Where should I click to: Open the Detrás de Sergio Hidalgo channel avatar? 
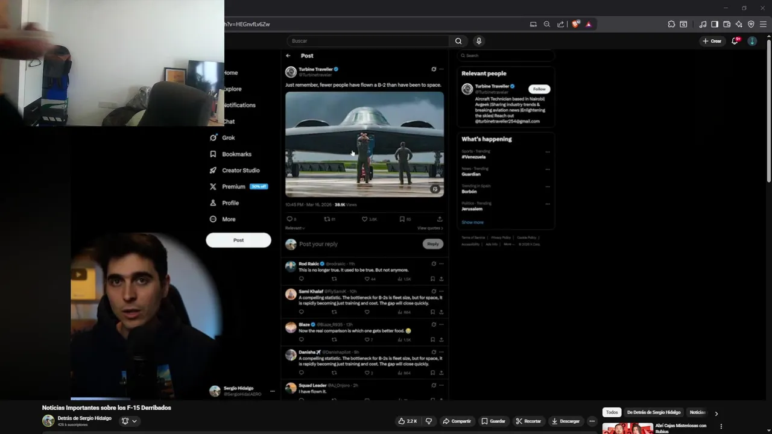point(48,421)
